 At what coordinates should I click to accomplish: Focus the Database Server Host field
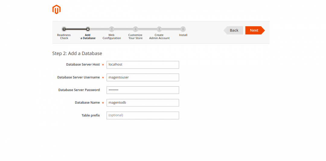click(142, 65)
